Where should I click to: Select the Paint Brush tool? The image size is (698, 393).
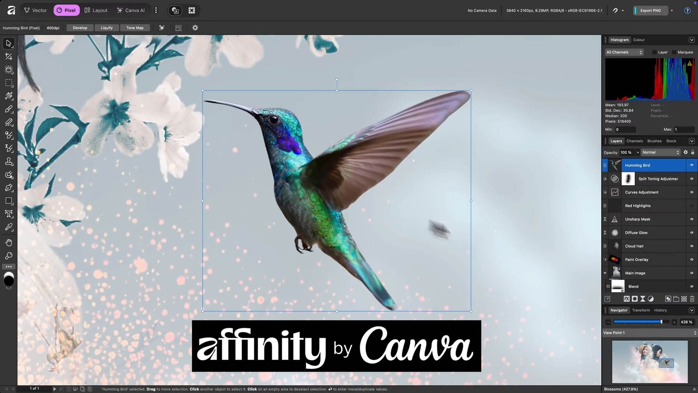click(9, 109)
